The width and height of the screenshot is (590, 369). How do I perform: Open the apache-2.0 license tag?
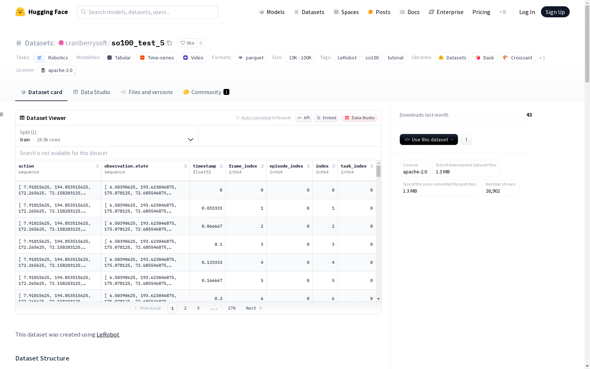pyautogui.click(x=57, y=70)
